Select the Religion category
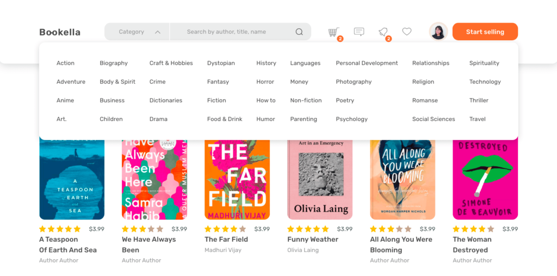Screen dimensions: 557x276 pos(423,81)
